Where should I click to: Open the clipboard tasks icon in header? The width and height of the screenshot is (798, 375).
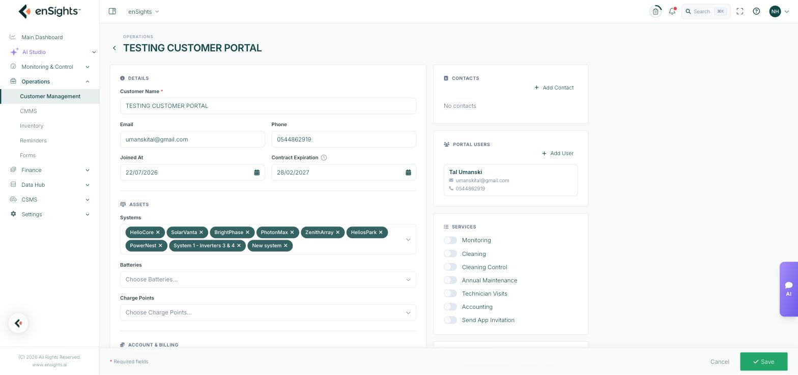click(655, 11)
